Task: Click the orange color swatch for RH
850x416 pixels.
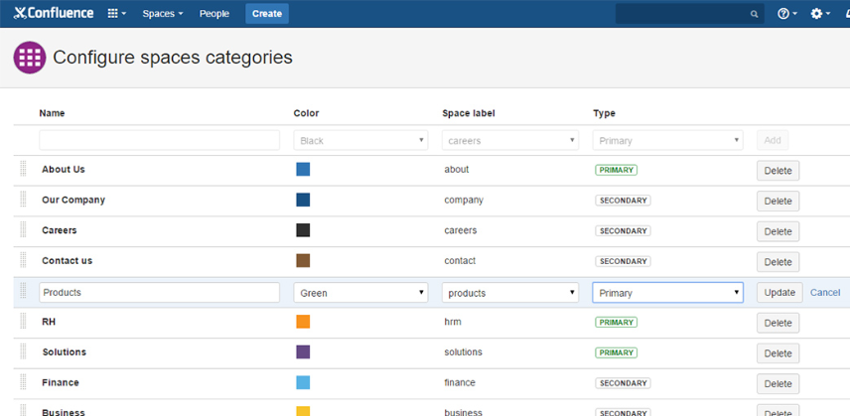Action: pyautogui.click(x=303, y=322)
